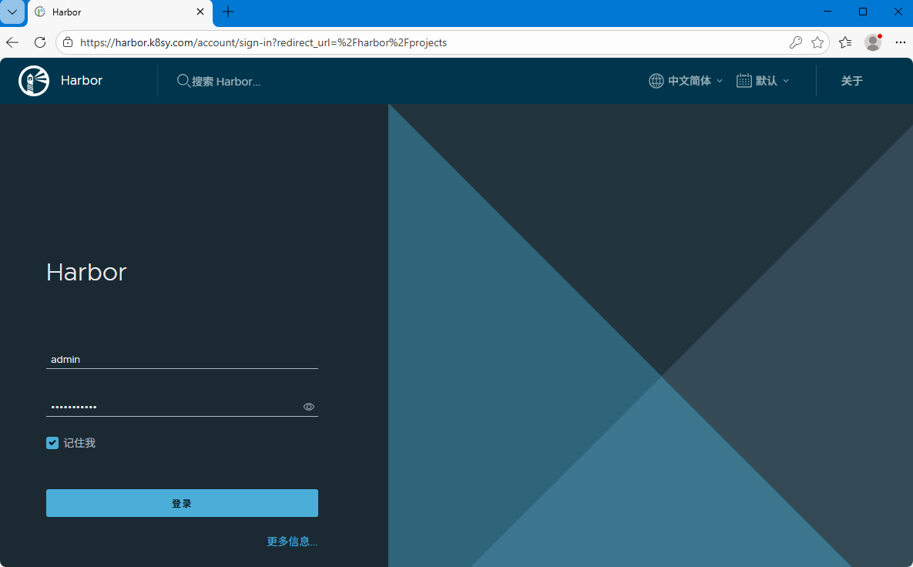Viewport: 913px width, 567px height.
Task: Click the calendar icon in header
Action: (x=743, y=81)
